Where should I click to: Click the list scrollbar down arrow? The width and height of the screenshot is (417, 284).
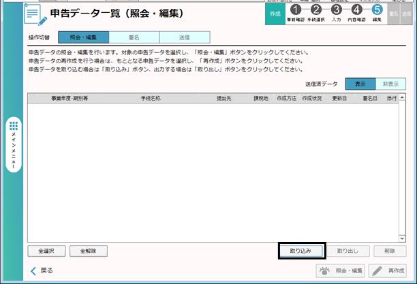point(402,238)
